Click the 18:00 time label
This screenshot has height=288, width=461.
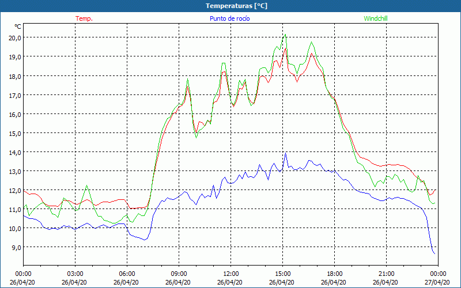coord(335,274)
